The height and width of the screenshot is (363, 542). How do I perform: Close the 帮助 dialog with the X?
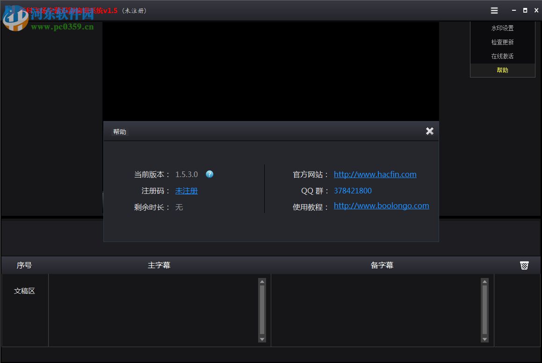point(429,131)
